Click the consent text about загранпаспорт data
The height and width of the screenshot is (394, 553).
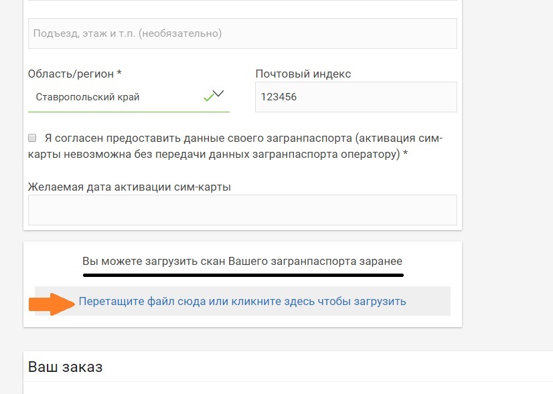coord(235,146)
